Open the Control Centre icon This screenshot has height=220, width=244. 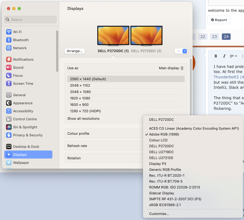(9, 119)
